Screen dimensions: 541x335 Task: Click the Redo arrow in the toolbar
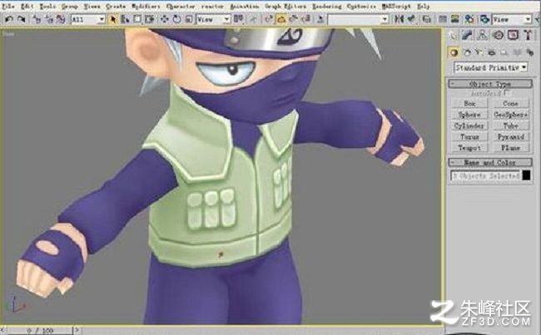(21, 19)
